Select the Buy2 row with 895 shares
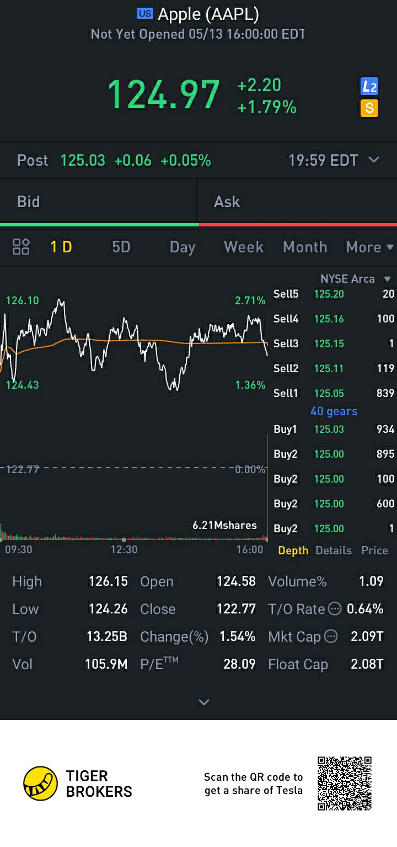The width and height of the screenshot is (397, 847). tap(334, 454)
